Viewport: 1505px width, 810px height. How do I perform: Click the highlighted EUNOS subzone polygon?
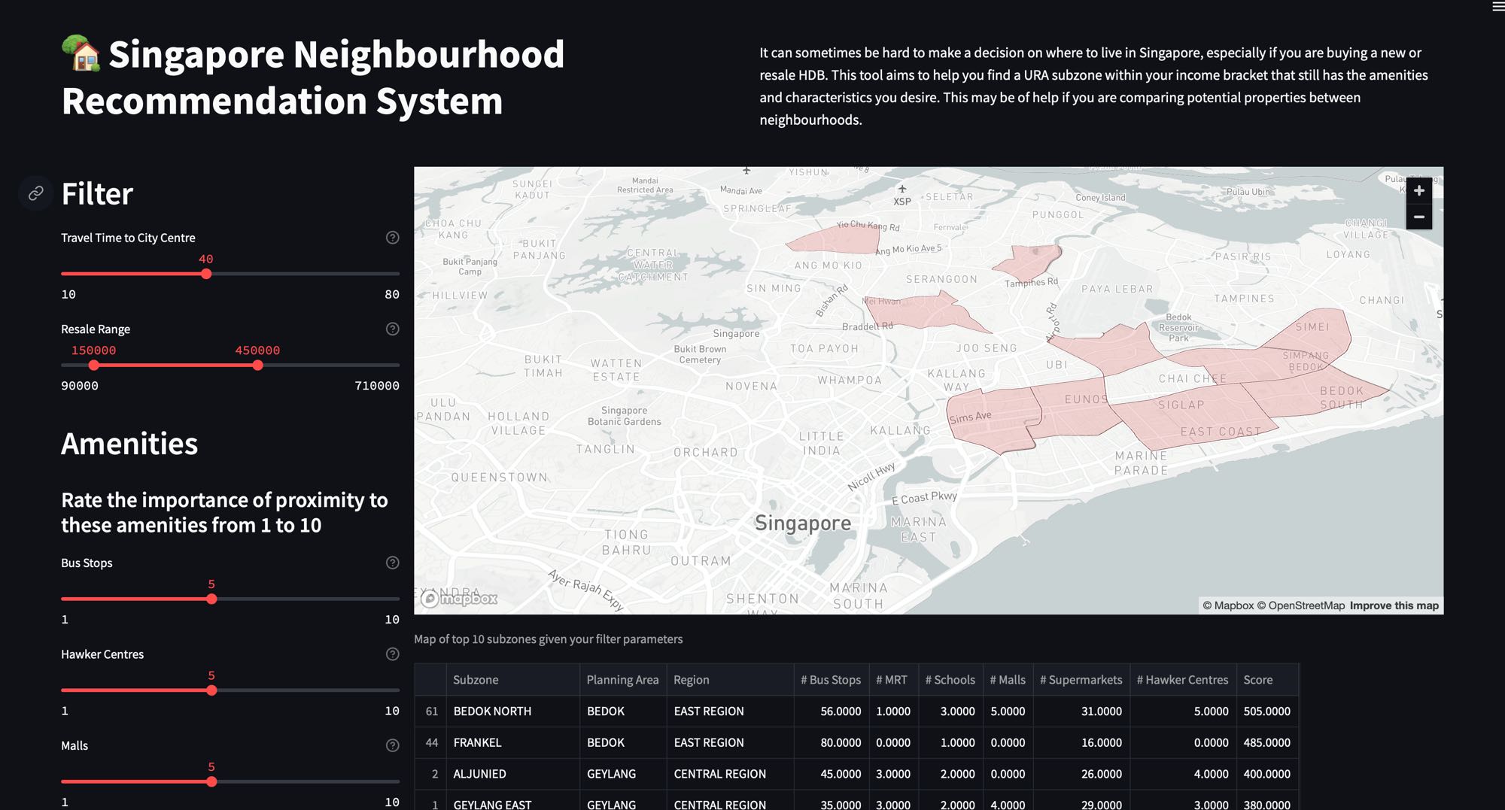click(1076, 410)
